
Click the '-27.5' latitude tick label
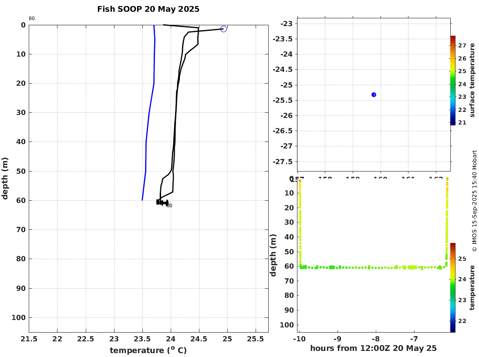pyautogui.click(x=283, y=162)
